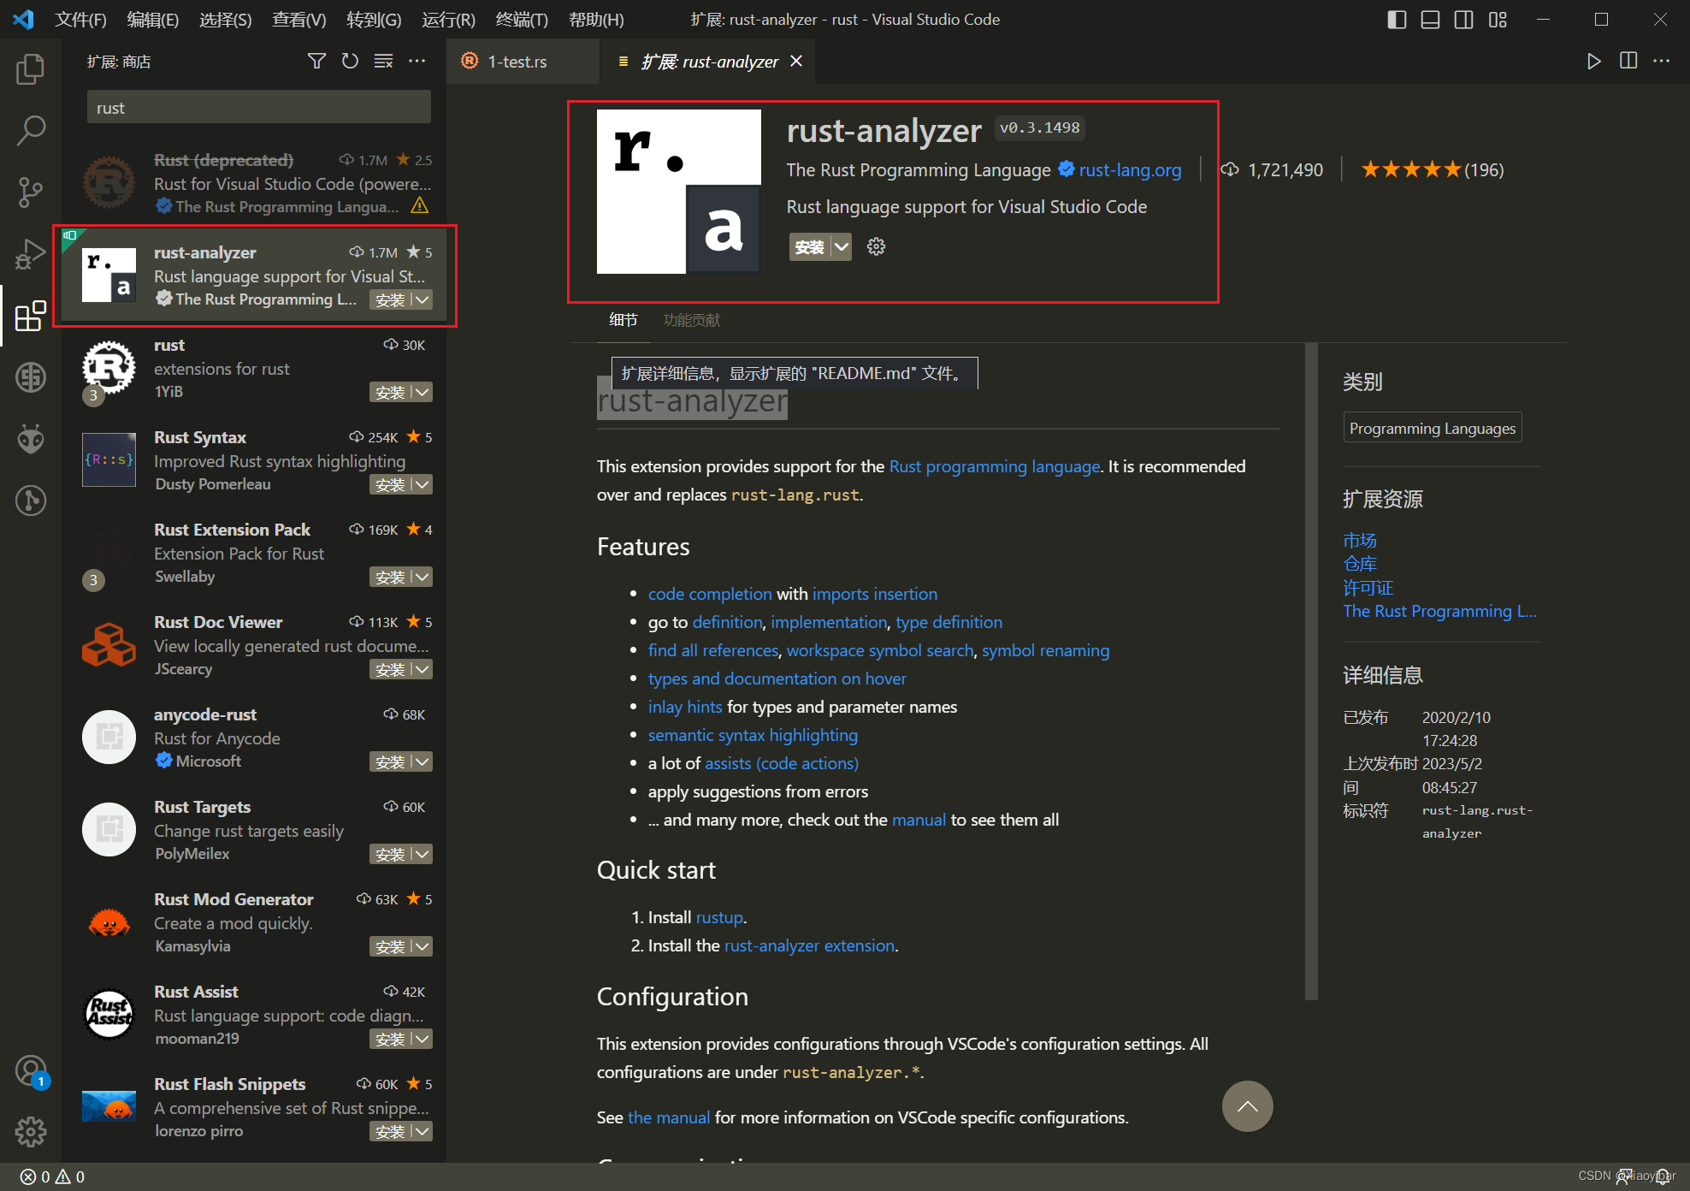Image resolution: width=1690 pixels, height=1191 pixels.
Task: Clear extension search results icon
Action: point(383,61)
